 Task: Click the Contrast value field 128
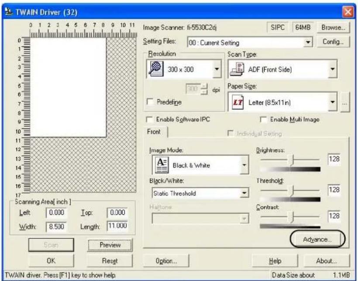[334, 216]
